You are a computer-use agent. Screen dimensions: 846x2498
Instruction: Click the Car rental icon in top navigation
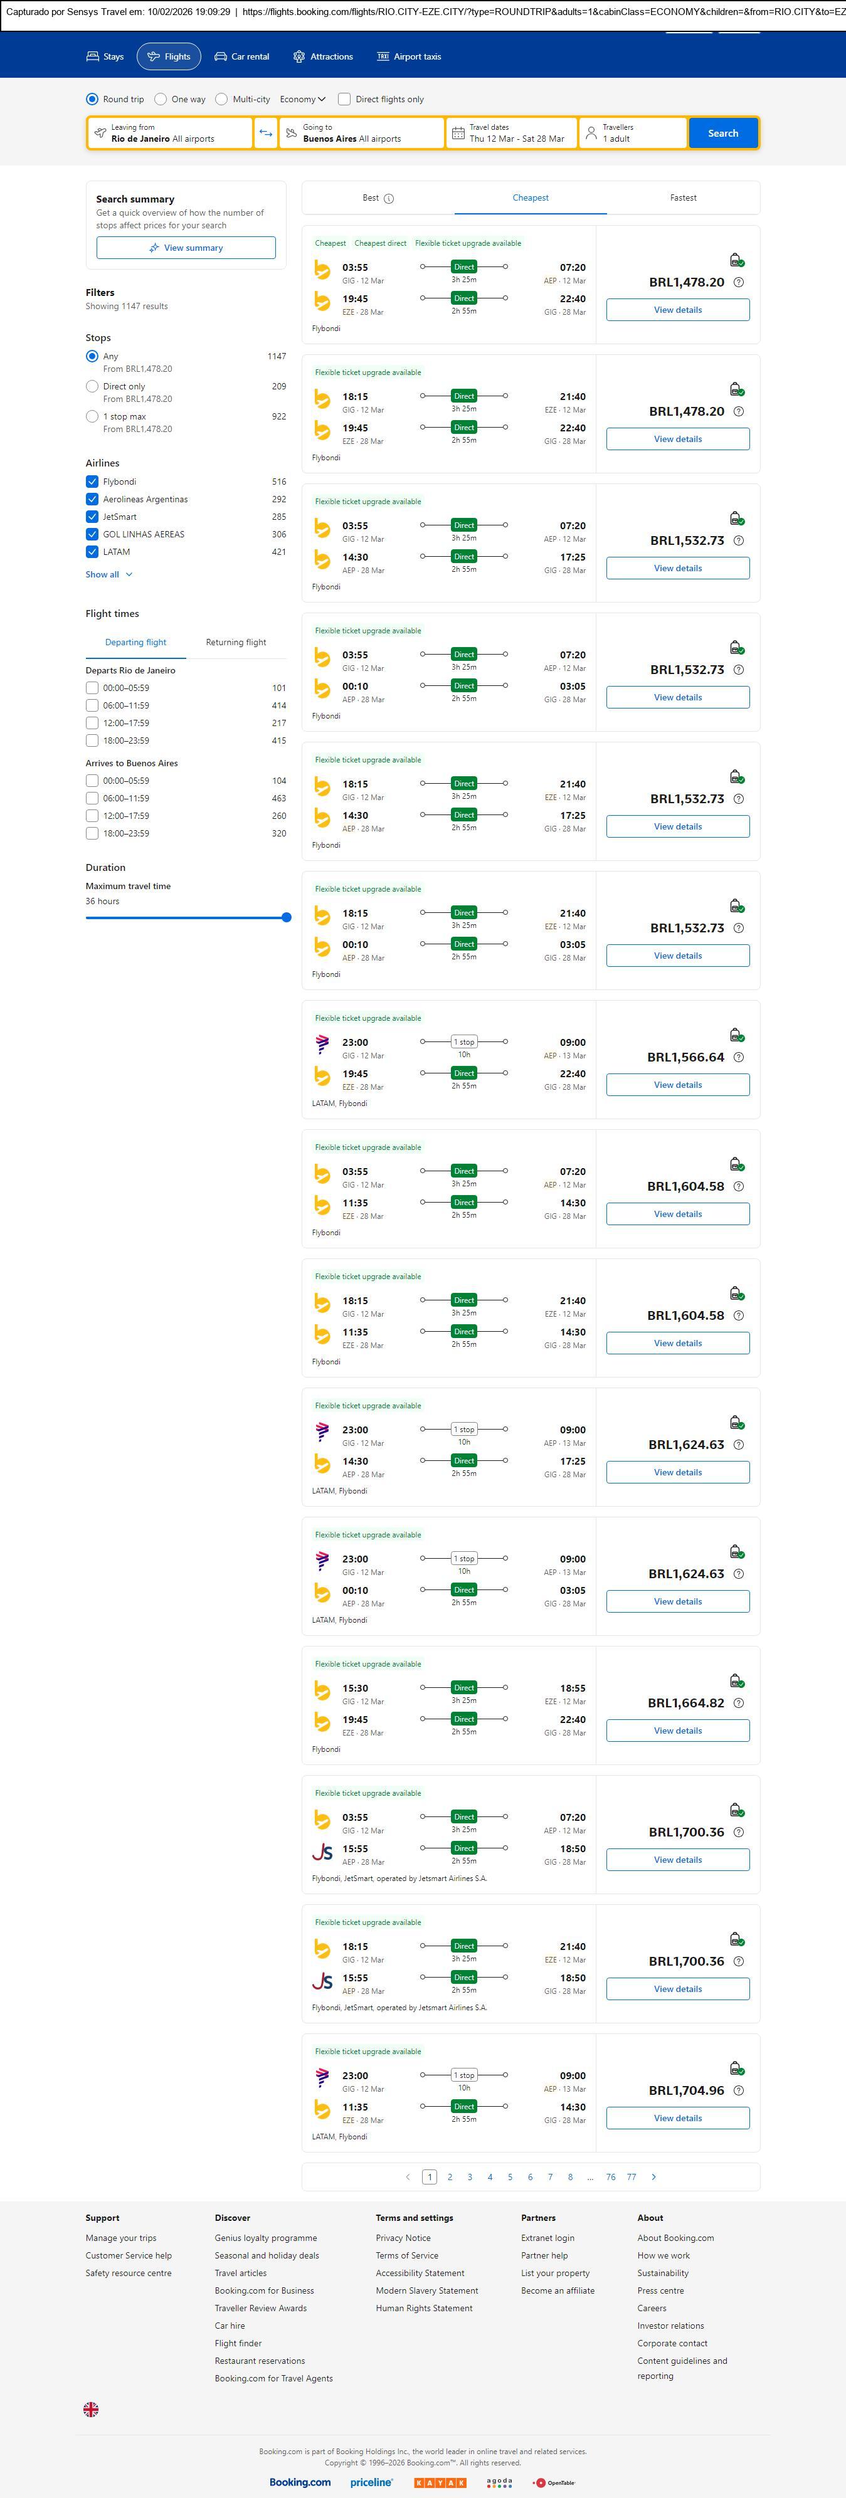pyautogui.click(x=221, y=57)
